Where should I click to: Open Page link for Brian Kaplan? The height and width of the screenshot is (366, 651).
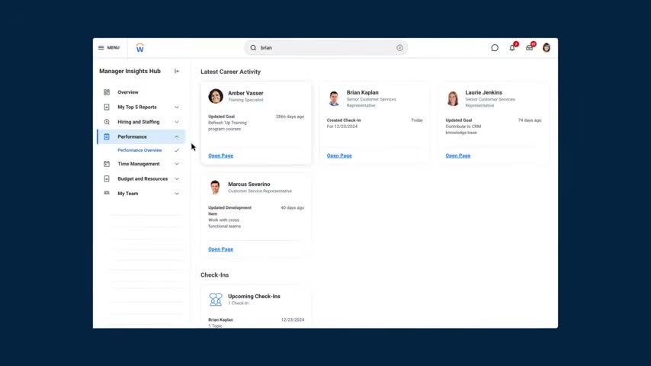(x=339, y=156)
